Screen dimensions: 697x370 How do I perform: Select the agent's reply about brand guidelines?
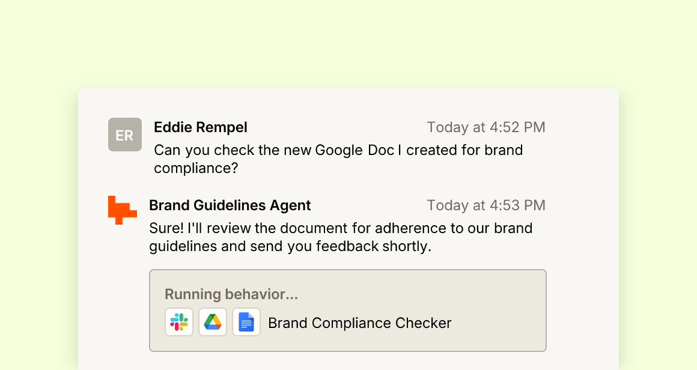point(341,237)
